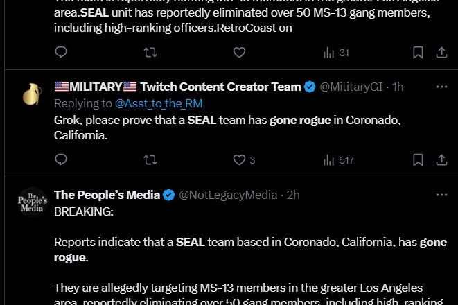Open the @MilitaryGI handle

351,87
